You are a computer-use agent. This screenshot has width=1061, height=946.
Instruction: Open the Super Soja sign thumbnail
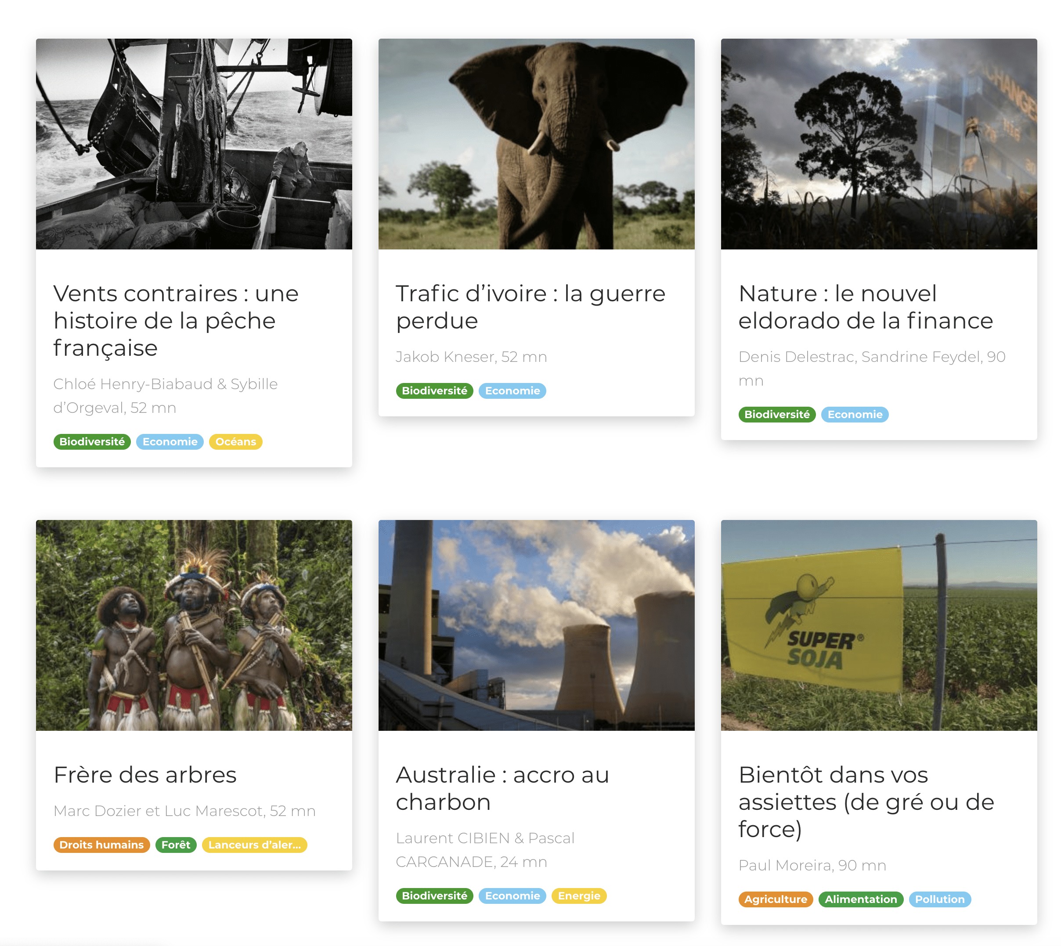click(879, 625)
